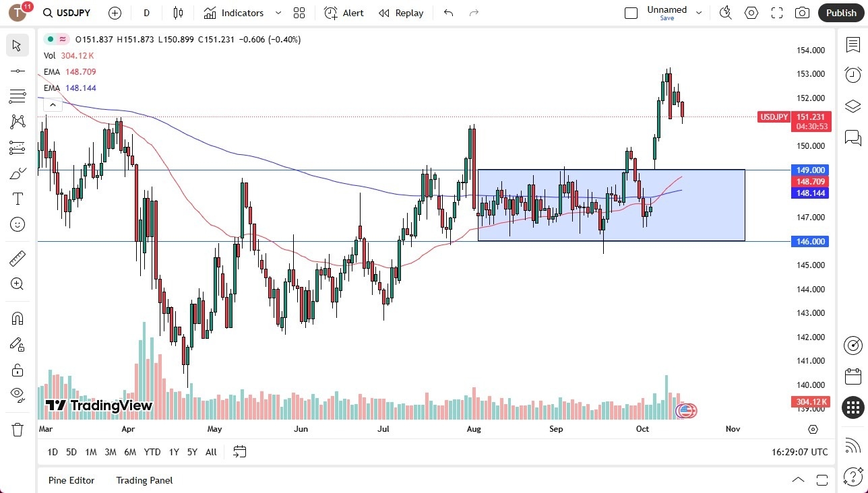Select the Trend Line tool
The width and height of the screenshot is (868, 493).
tap(18, 70)
